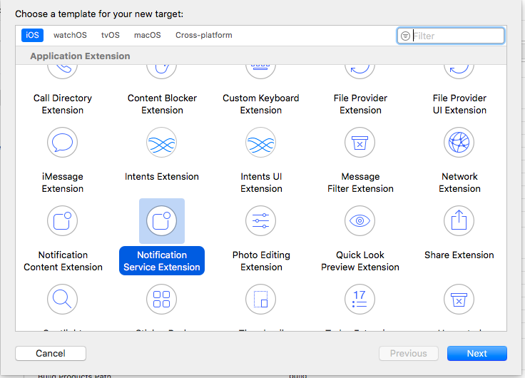Choose the Photo Editing Extension sliders icon

pyautogui.click(x=260, y=220)
